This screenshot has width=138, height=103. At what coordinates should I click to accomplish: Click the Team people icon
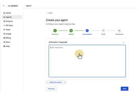(x=4, y=30)
